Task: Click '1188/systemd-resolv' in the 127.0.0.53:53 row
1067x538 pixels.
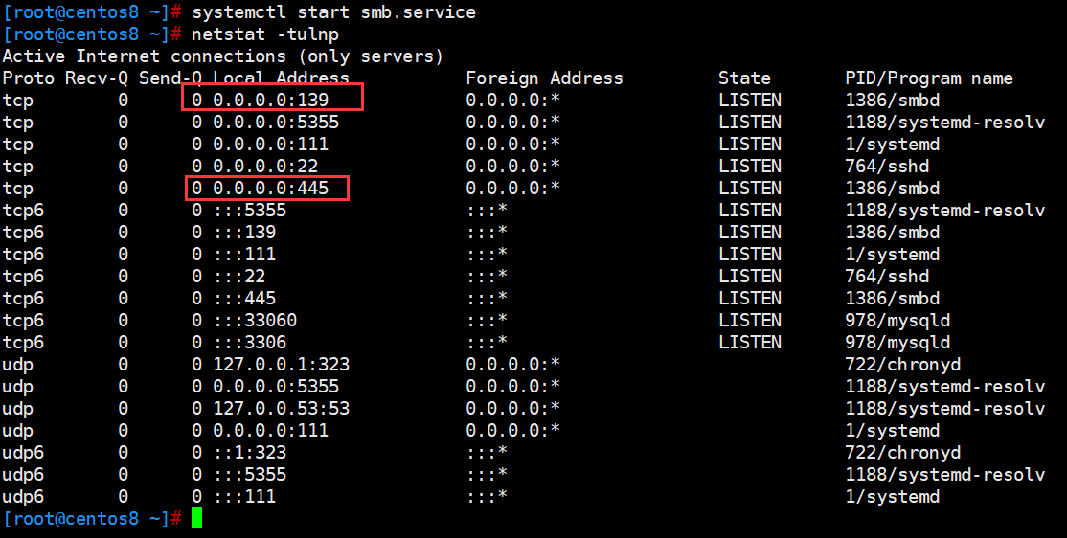Action: tap(945, 408)
